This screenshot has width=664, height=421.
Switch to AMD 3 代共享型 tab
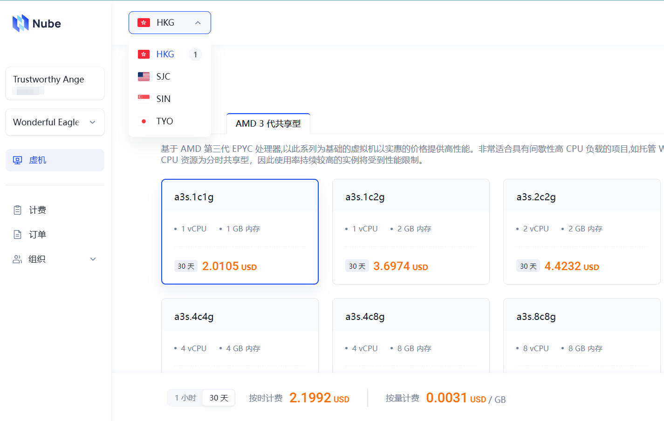(268, 123)
